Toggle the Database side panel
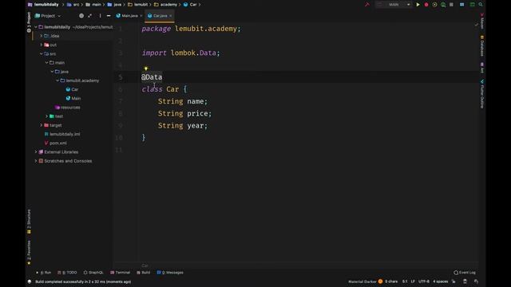The width and height of the screenshot is (511, 287). pyautogui.click(x=482, y=46)
